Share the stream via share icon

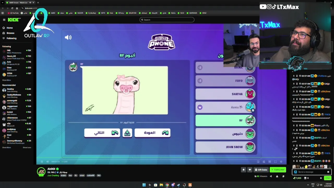tap(271, 176)
